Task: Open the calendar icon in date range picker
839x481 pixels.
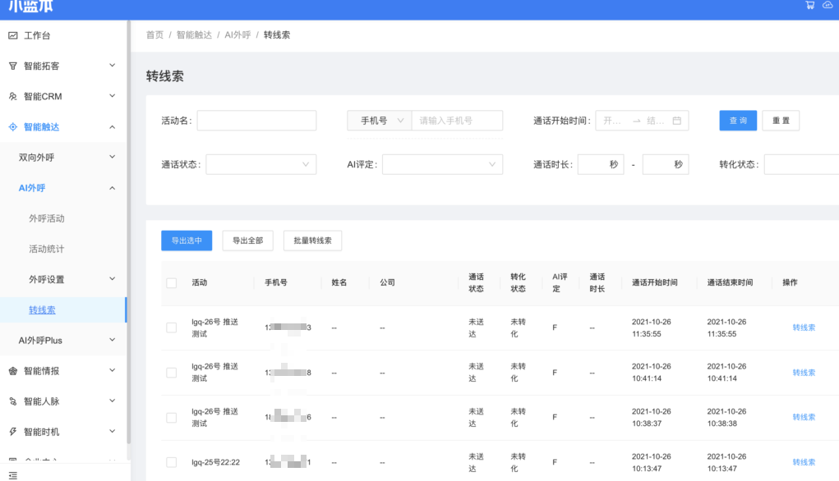Action: (x=677, y=121)
